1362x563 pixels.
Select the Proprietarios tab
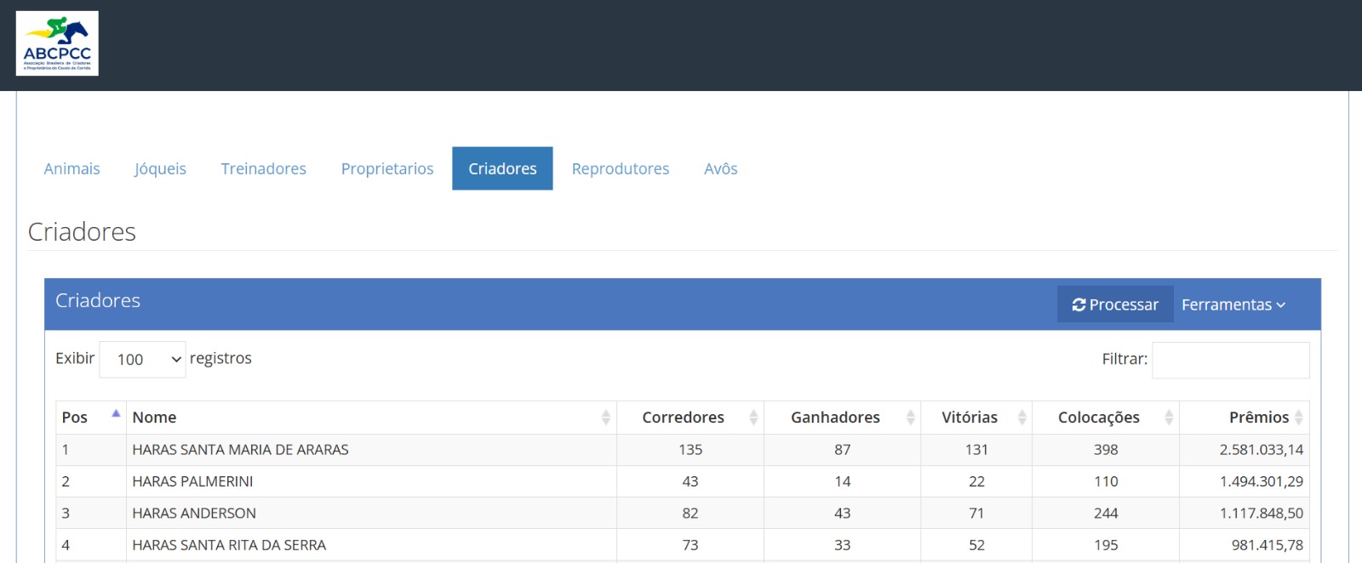pos(387,168)
